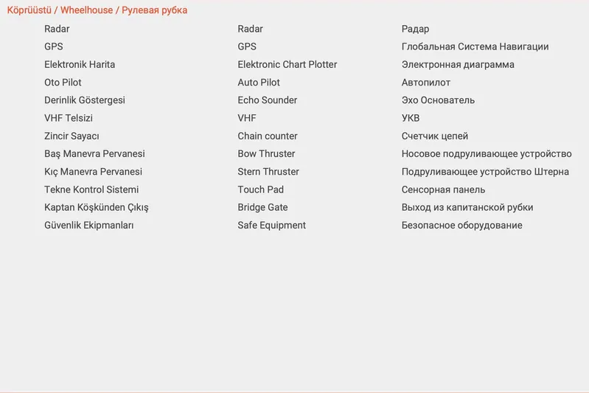The image size is (589, 393).
Task: Click 'Tekne Kontrol Sistemi' text
Action: 91,189
